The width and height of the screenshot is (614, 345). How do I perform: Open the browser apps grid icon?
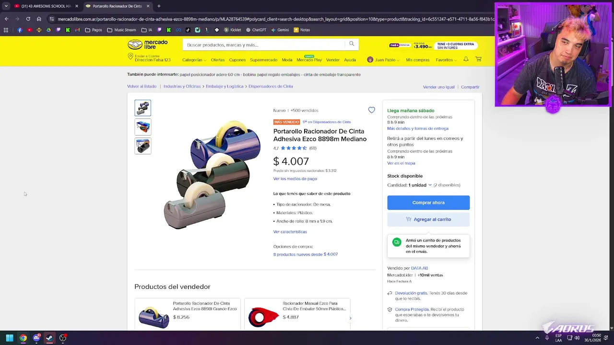click(6, 30)
